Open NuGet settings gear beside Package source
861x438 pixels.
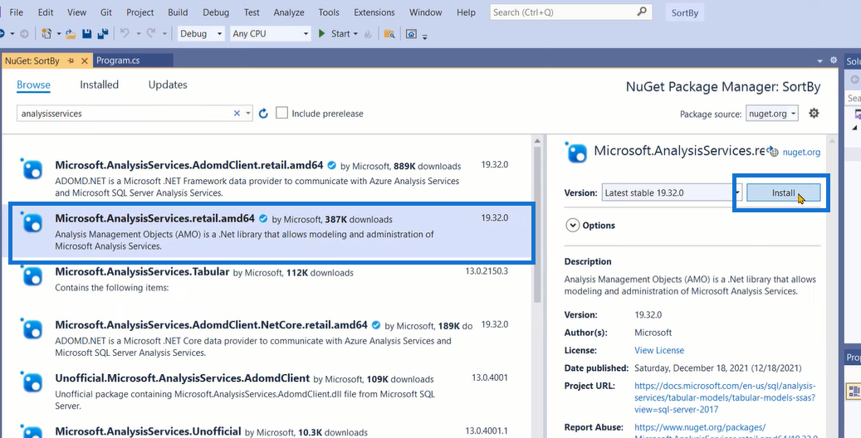814,113
